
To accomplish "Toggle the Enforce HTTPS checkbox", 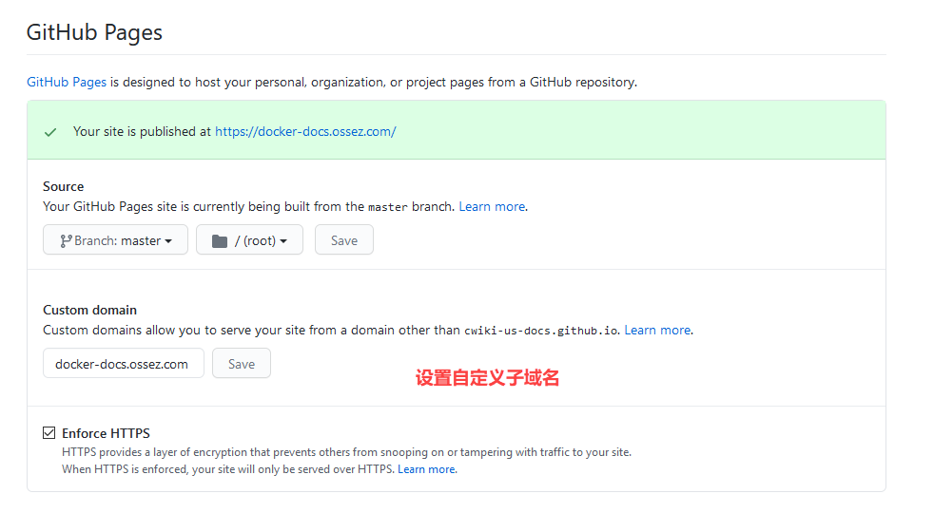I will [x=49, y=432].
